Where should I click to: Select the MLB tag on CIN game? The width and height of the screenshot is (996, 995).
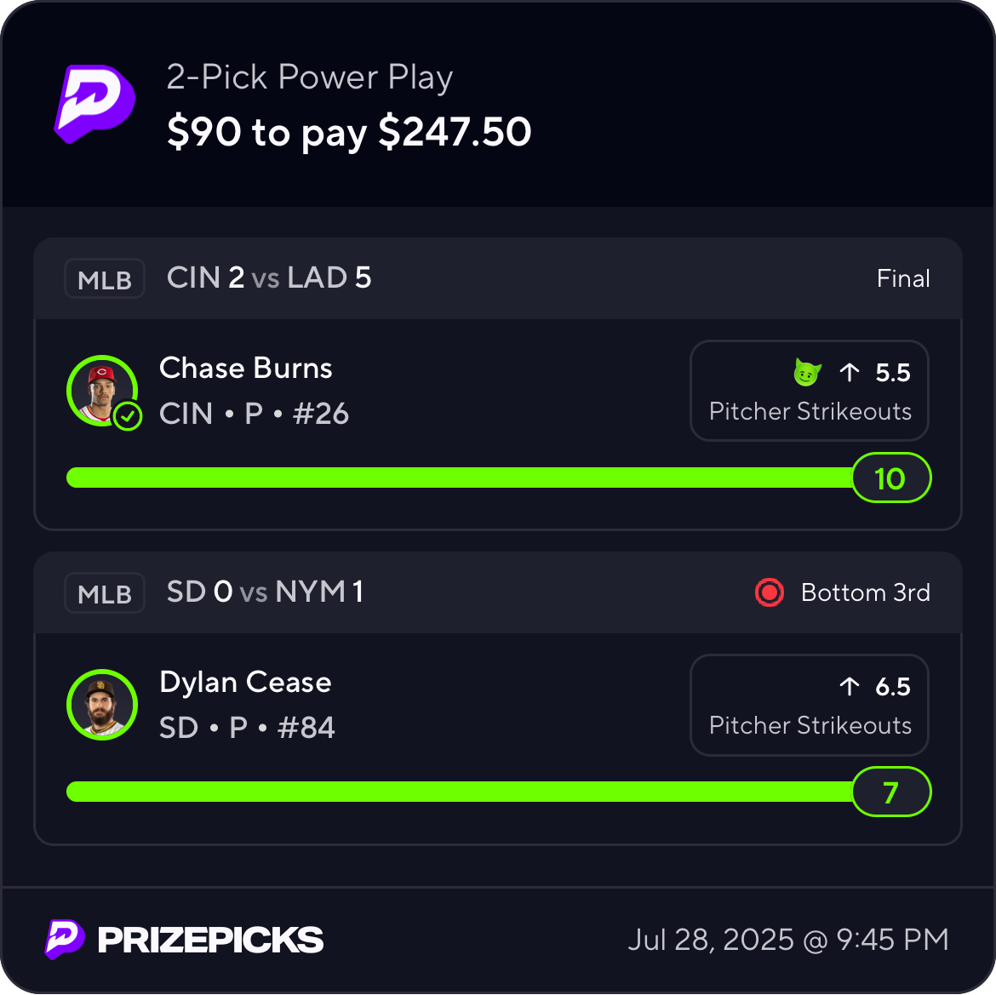(105, 278)
